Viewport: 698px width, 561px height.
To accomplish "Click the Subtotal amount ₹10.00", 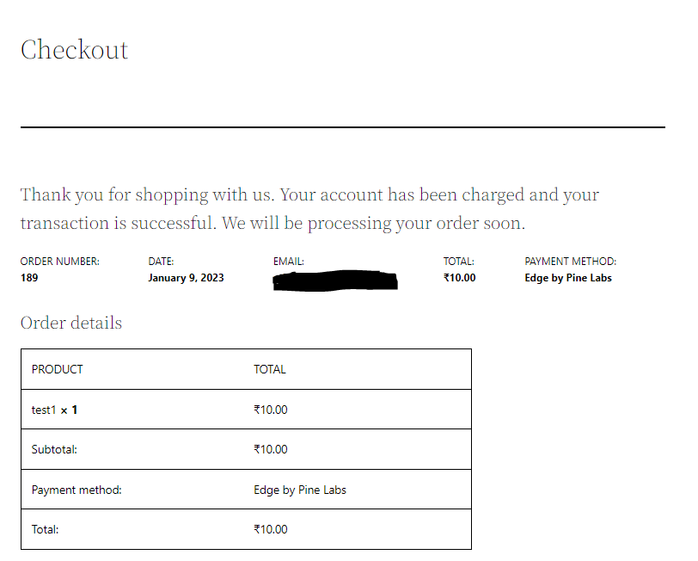I will coord(271,450).
